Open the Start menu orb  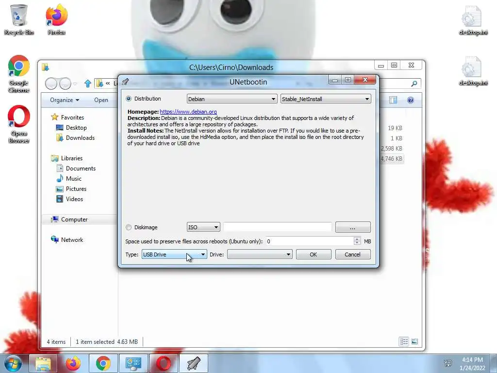point(13,363)
